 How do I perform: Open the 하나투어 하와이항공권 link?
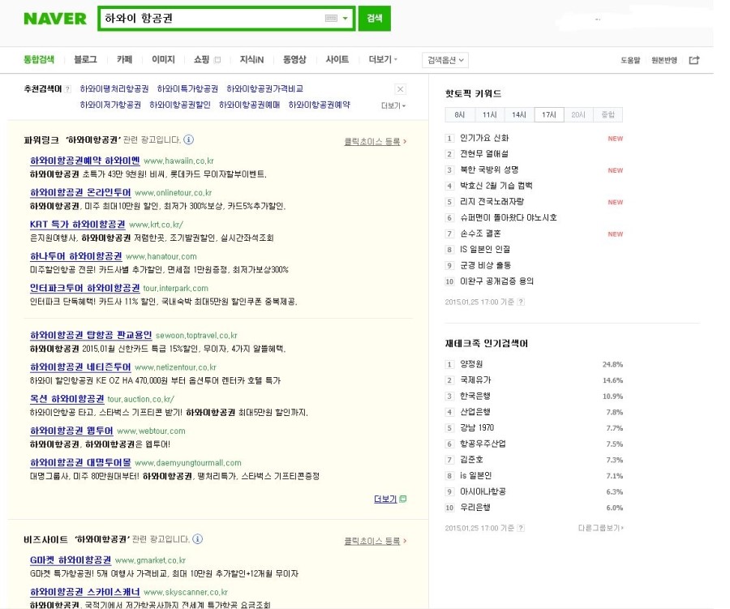pos(76,256)
